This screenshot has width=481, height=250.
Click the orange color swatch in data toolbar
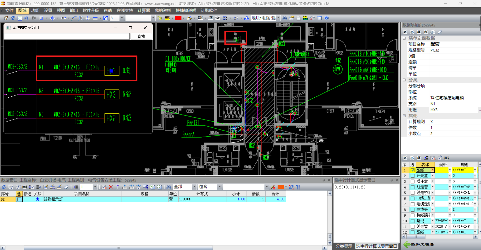(281, 187)
